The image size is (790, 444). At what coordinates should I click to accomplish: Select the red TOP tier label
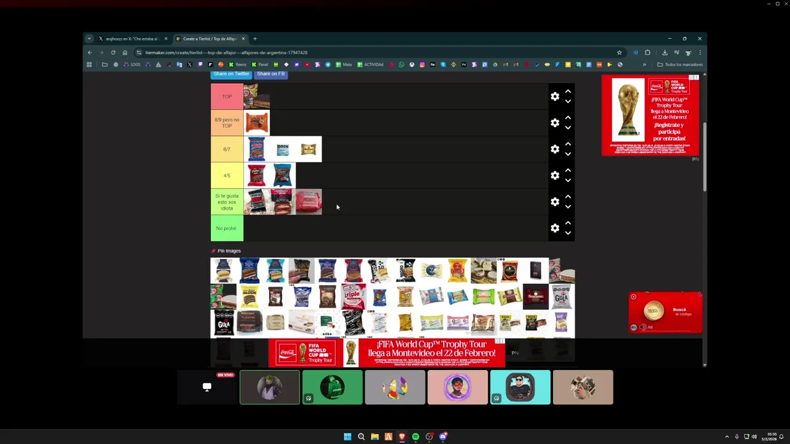pos(227,96)
